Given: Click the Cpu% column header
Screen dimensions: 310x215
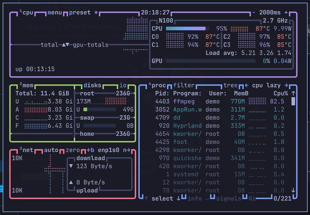Looking at the screenshot, I should click(x=281, y=93).
